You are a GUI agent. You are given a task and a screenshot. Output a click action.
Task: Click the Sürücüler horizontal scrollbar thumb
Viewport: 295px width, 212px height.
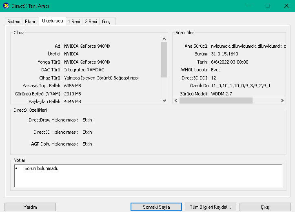coord(216,101)
